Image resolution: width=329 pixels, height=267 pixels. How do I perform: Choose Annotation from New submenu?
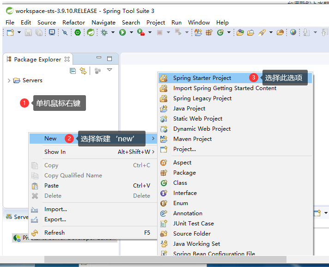click(x=235, y=213)
